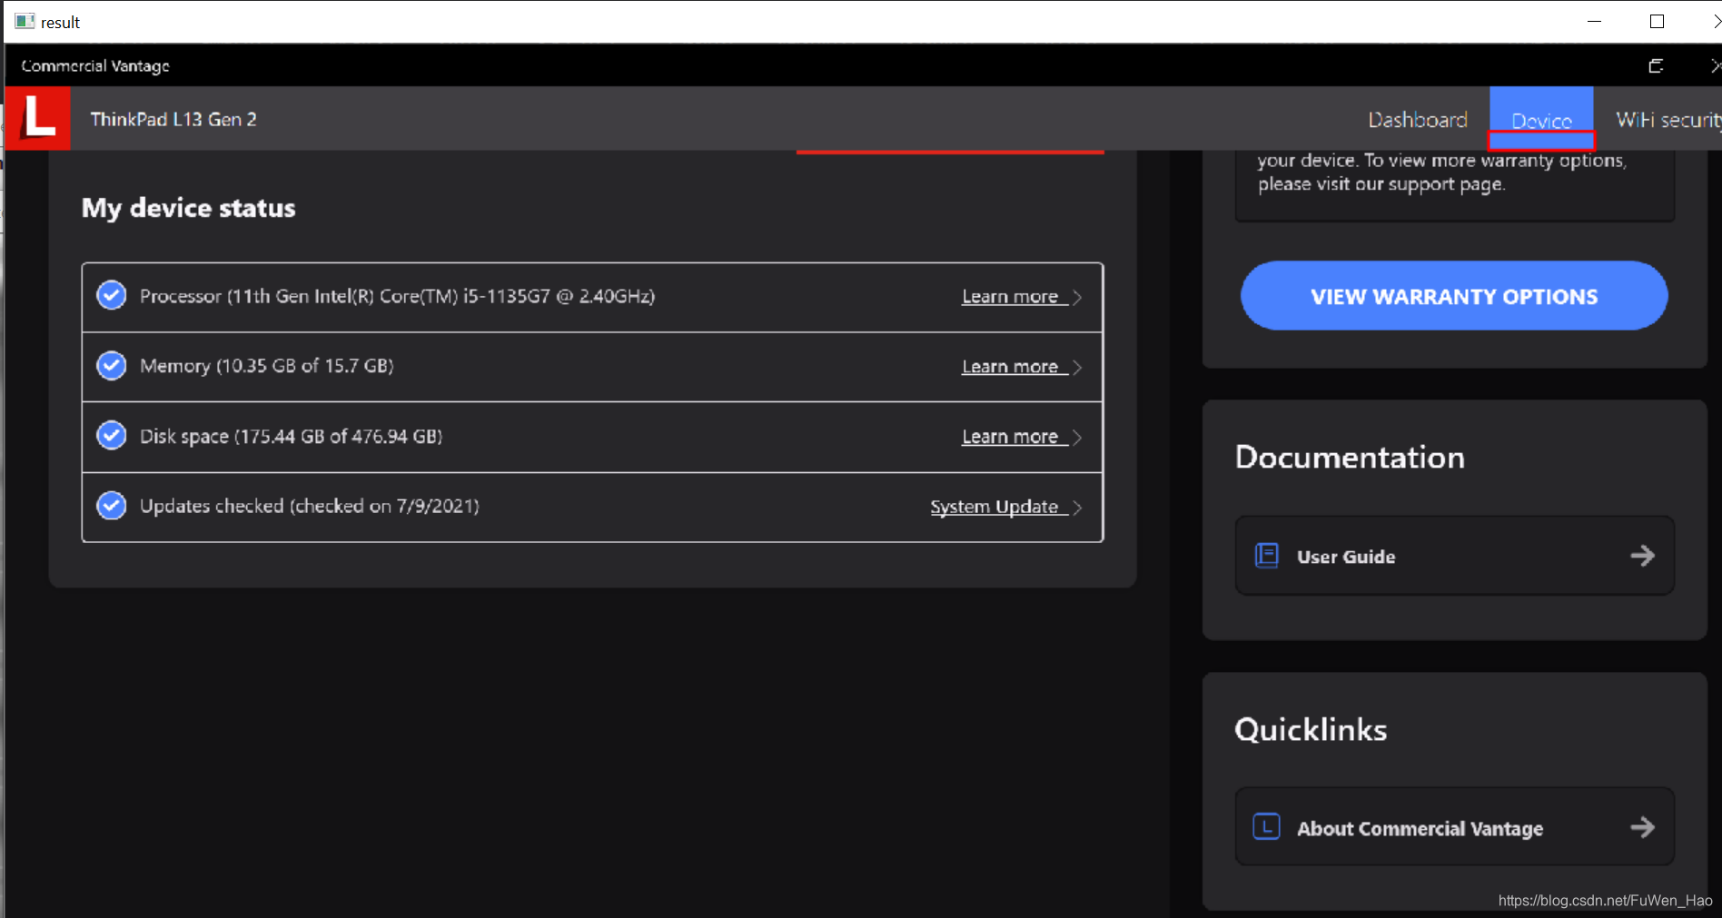1722x918 pixels.
Task: Expand the Disk space row chevron
Action: click(x=1077, y=437)
